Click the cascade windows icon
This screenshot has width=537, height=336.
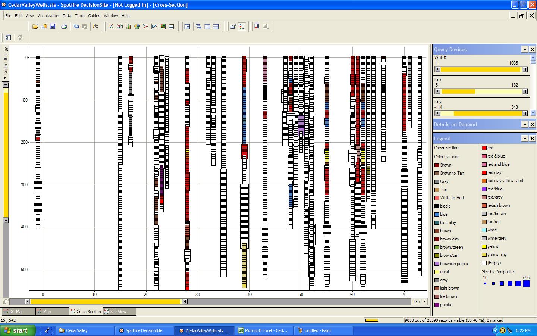[198, 27]
